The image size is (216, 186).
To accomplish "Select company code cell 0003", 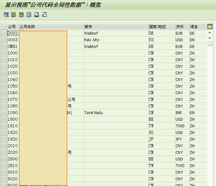I will [13, 40].
